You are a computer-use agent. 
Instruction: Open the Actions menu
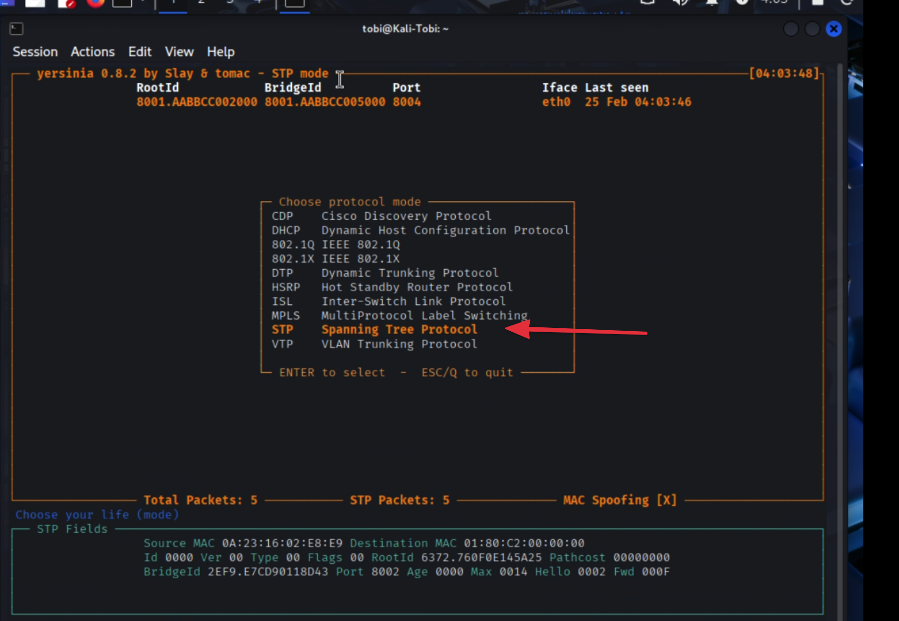click(93, 52)
